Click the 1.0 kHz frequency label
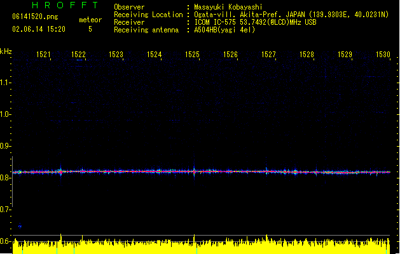Viewport: 400px width, 254px height. tap(5, 114)
